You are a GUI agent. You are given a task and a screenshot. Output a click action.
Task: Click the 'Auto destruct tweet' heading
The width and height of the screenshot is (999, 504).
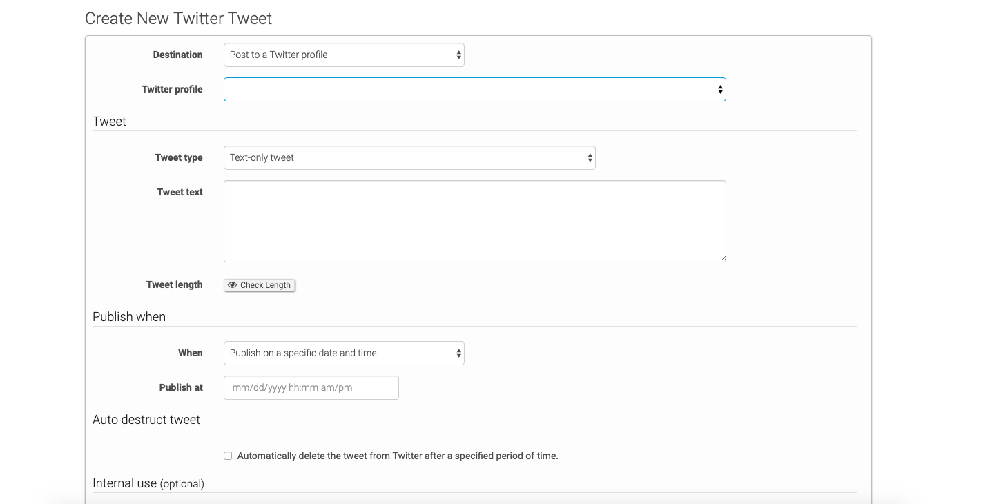(x=146, y=420)
